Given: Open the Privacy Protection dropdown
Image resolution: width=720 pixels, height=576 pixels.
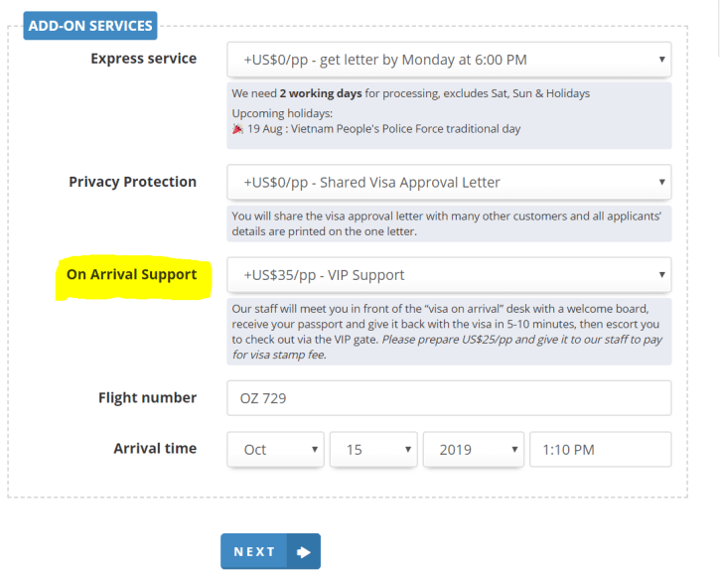Looking at the screenshot, I should (x=448, y=183).
